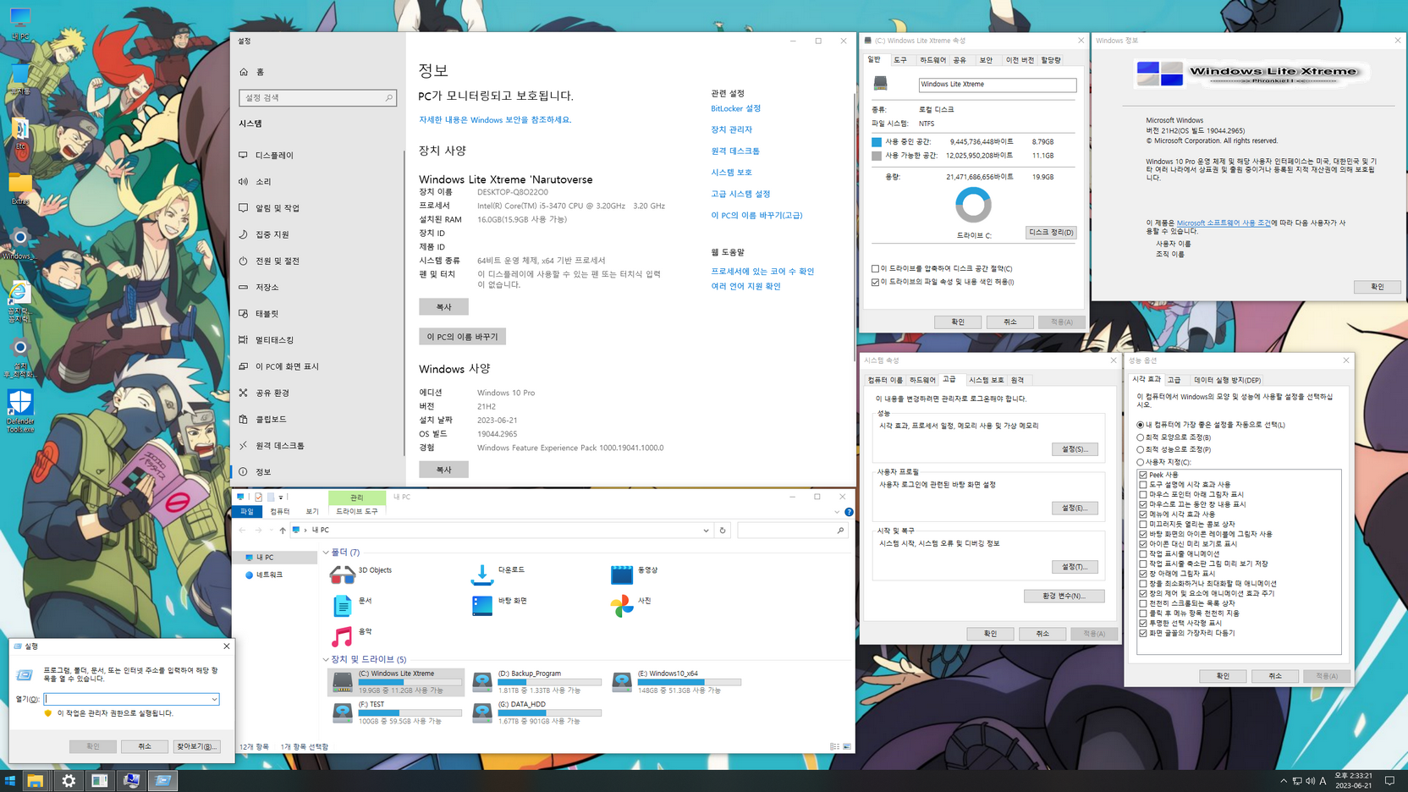Open the 문서 folder icon
Viewport: 1408px width, 792px height.
342,606
